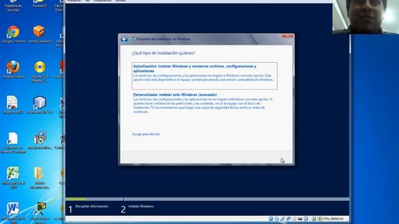Click the hard disk activity status icon
The width and height of the screenshot is (399, 224).
coord(271,218)
